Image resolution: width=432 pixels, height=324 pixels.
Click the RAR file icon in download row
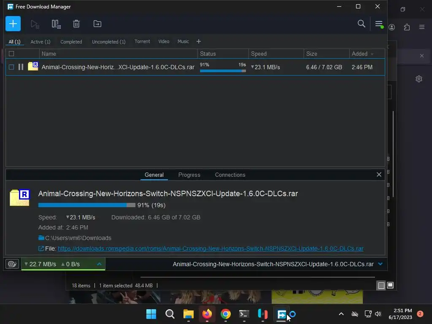33,66
